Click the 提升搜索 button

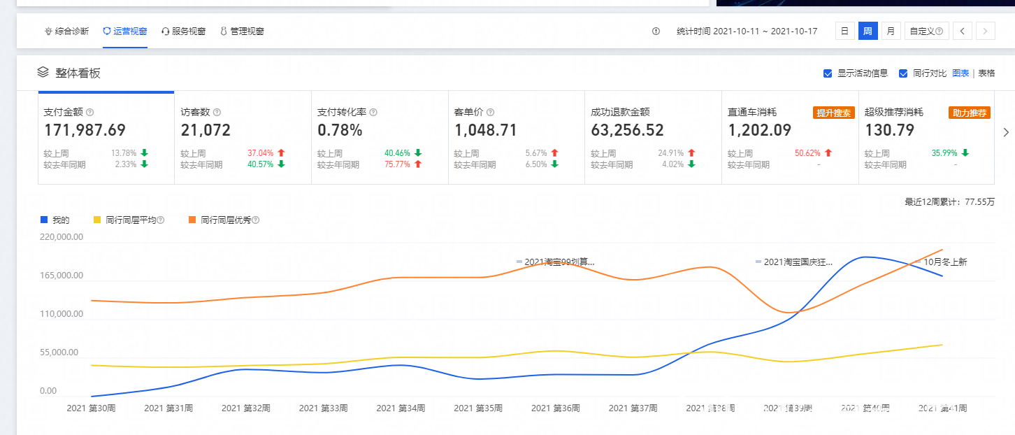833,113
